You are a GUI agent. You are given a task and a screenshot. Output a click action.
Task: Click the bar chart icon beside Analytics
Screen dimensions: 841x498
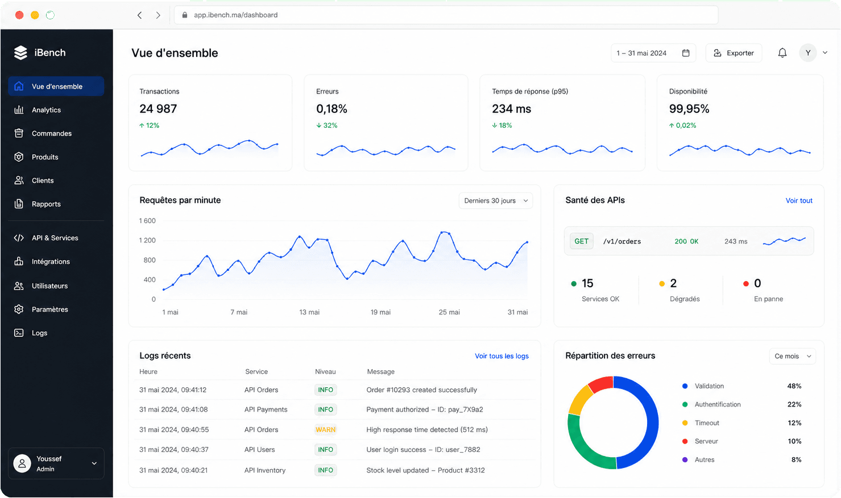point(19,110)
